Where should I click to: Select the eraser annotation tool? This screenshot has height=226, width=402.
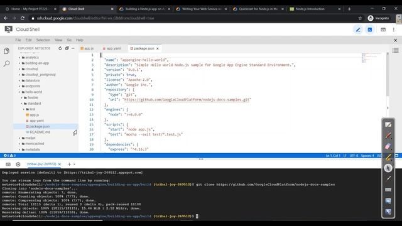[388, 146]
